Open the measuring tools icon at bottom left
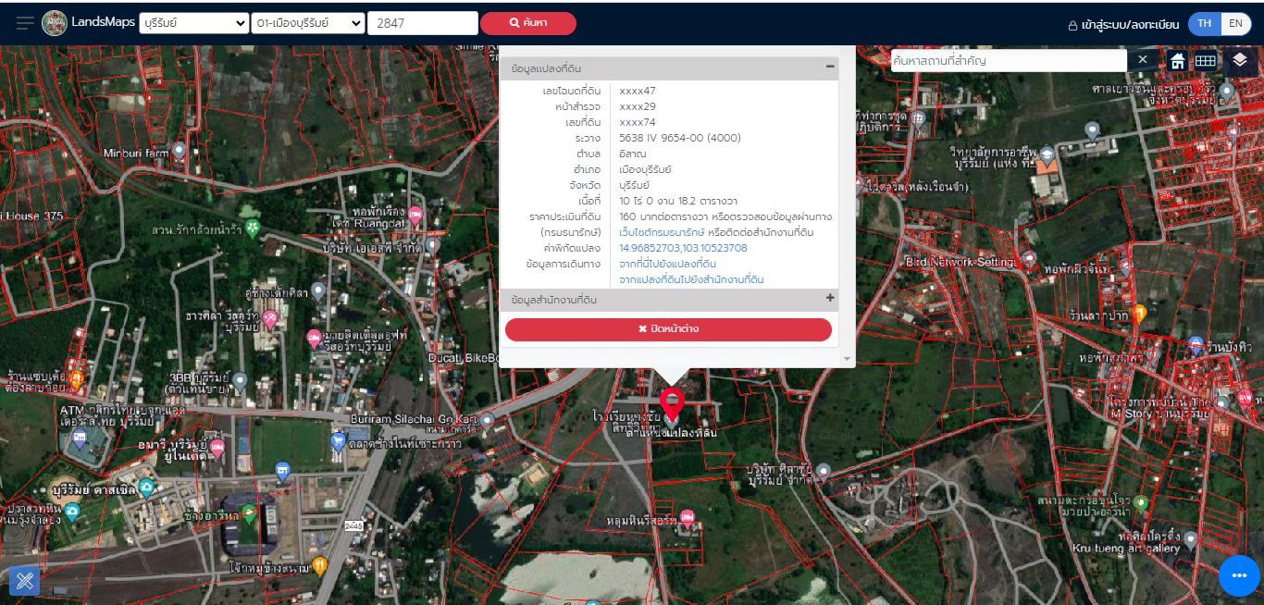 point(24,580)
